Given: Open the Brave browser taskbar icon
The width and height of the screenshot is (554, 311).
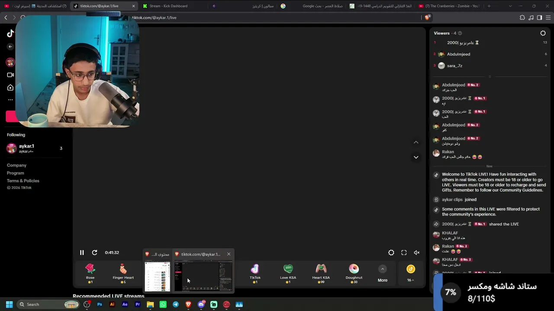Looking at the screenshot, I should [x=188, y=305].
